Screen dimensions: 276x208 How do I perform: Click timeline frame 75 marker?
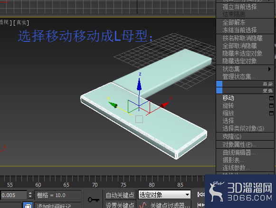pos(124,185)
